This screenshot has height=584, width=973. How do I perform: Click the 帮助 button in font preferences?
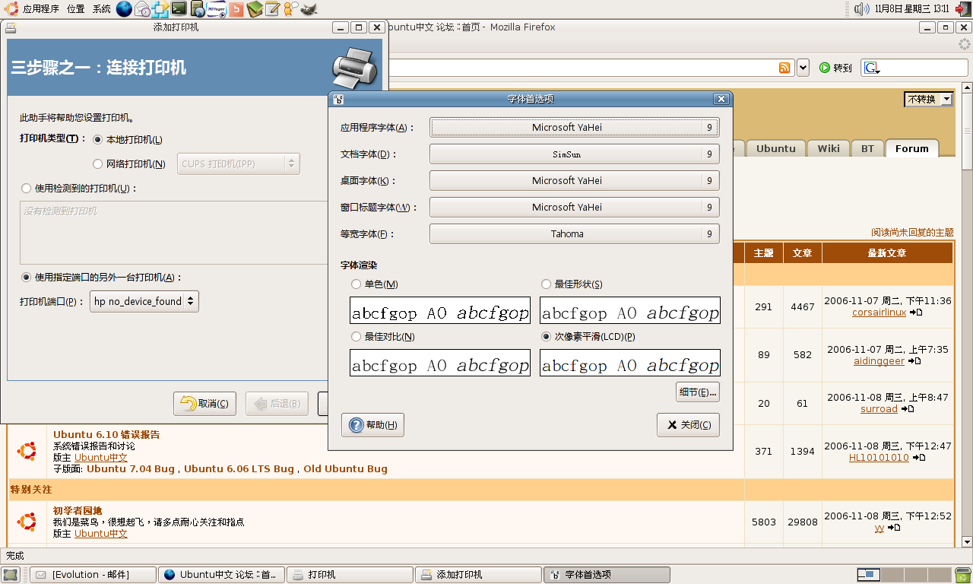372,425
